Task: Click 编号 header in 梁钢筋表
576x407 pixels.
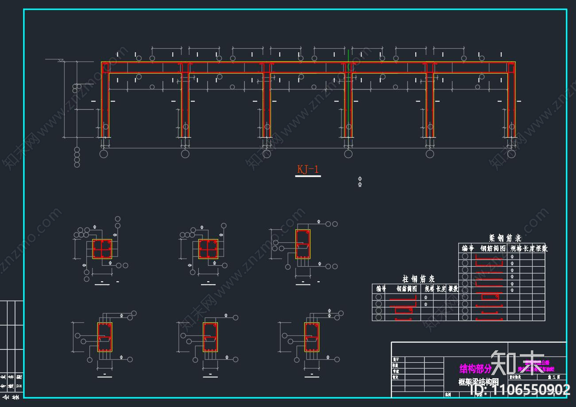Action: [x=468, y=248]
